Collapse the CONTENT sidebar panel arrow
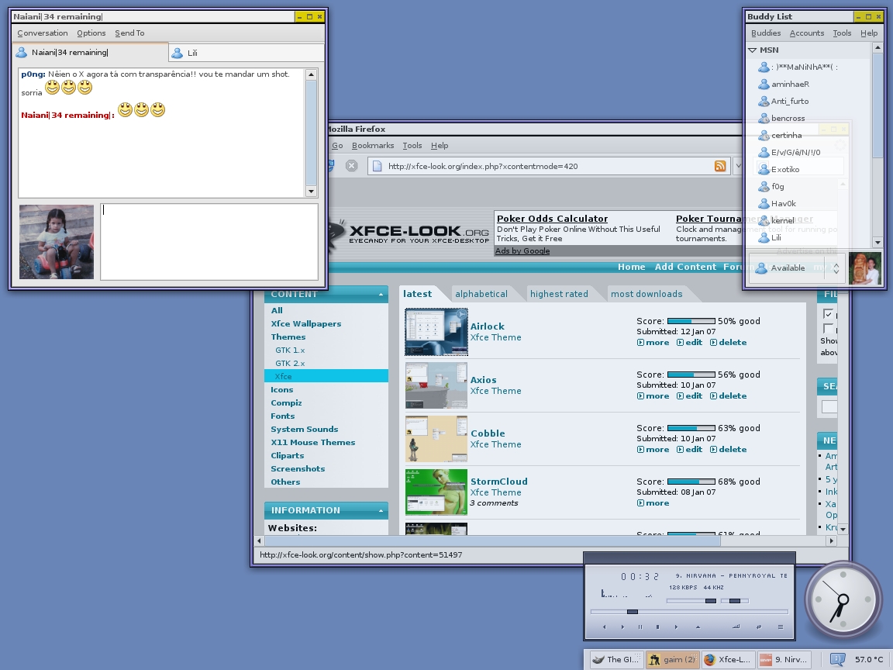 (x=381, y=295)
